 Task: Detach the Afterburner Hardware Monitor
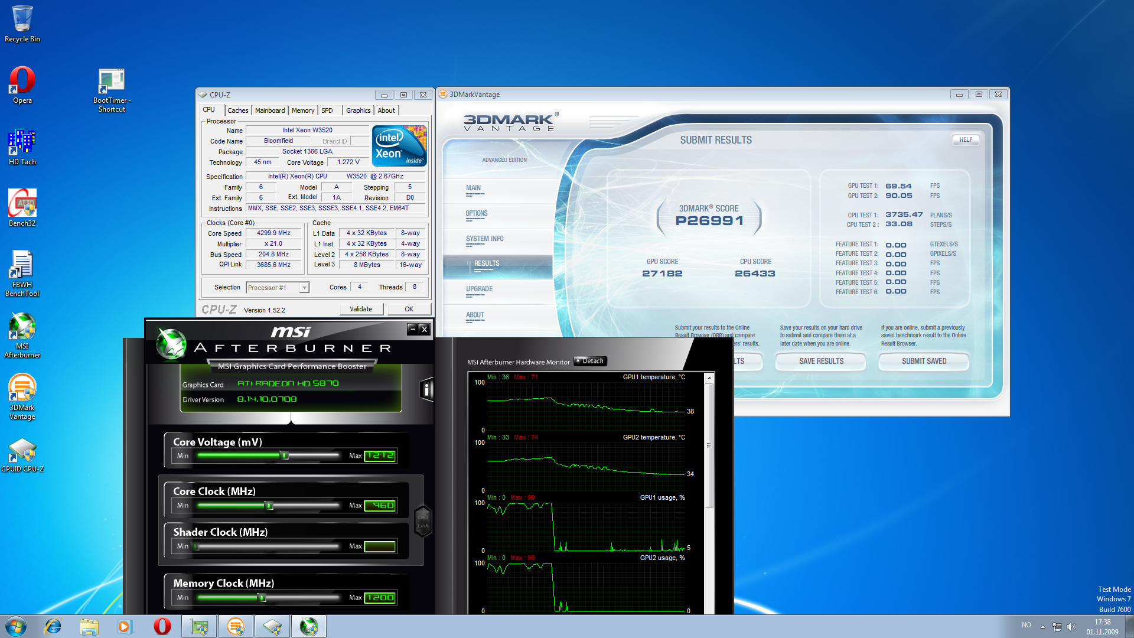[590, 361]
